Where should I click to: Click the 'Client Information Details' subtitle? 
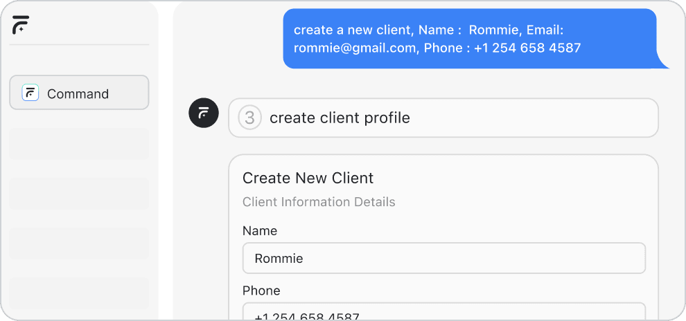[x=319, y=202]
